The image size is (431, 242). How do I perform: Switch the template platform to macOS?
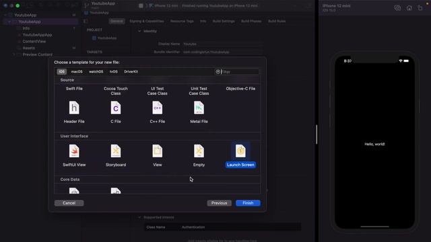click(x=77, y=72)
